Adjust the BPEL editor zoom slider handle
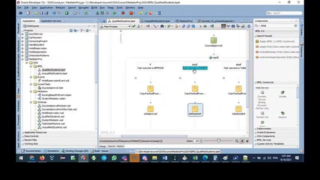 tap(218, 140)
